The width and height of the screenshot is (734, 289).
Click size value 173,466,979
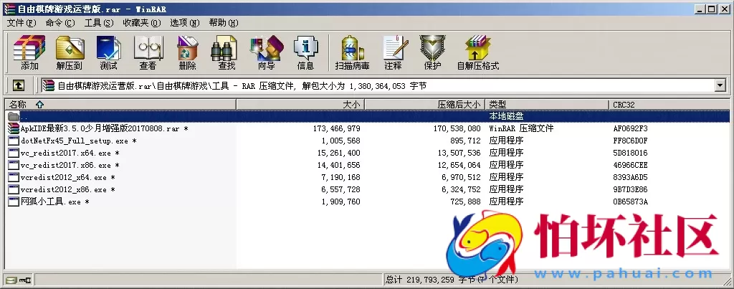tap(337, 128)
